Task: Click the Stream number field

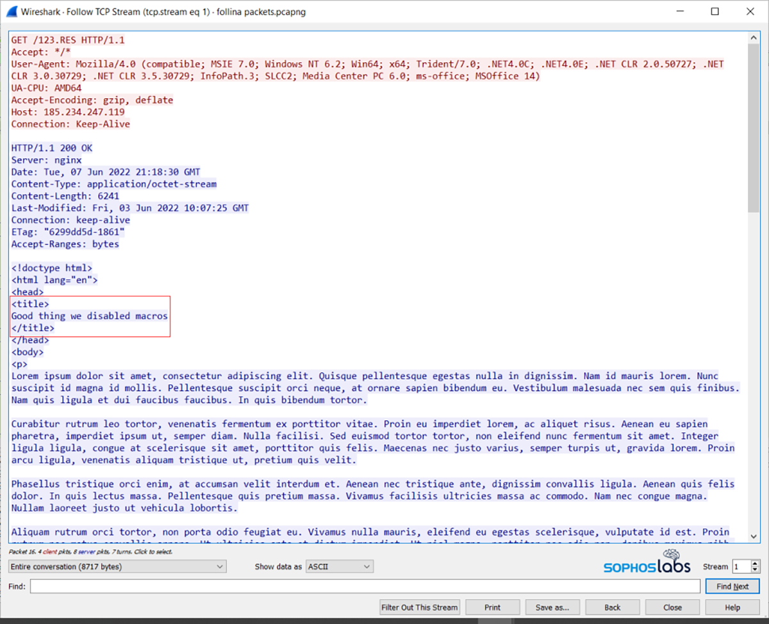Action: click(741, 566)
